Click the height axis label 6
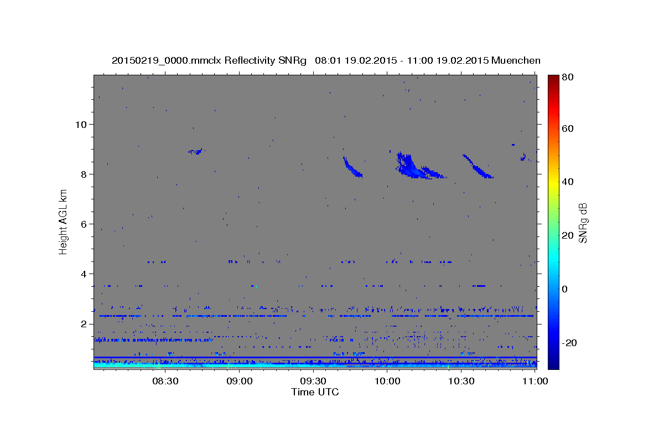Image resolution: width=664 pixels, height=443 pixels. [84, 224]
